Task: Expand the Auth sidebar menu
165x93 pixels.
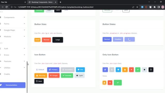Action: 13,49
